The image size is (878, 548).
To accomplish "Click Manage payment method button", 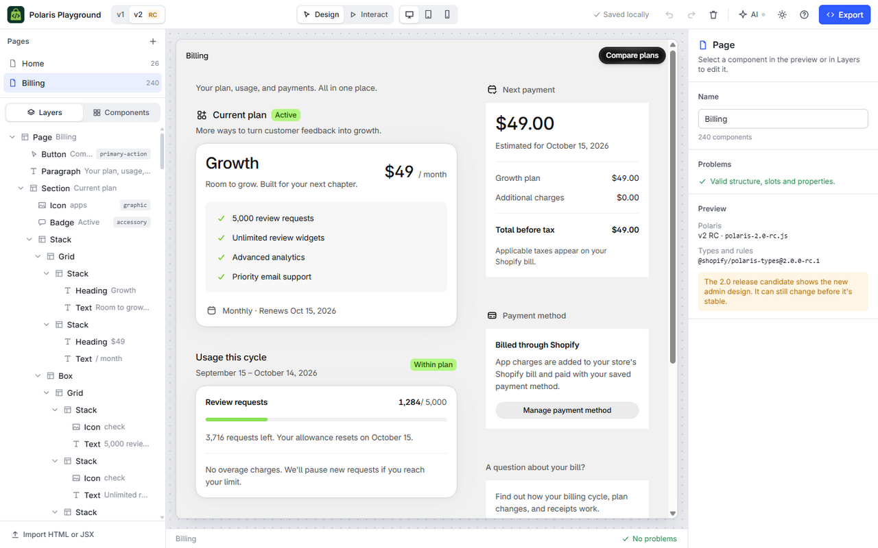I will click(x=567, y=410).
